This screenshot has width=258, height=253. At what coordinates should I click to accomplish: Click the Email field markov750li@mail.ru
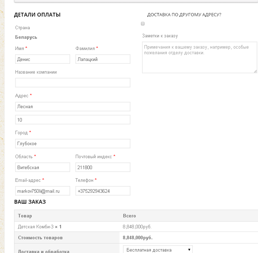coord(43,191)
